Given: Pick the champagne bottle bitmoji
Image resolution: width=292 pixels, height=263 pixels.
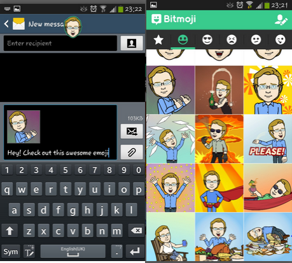Looking at the screenshot, I should (x=219, y=90).
